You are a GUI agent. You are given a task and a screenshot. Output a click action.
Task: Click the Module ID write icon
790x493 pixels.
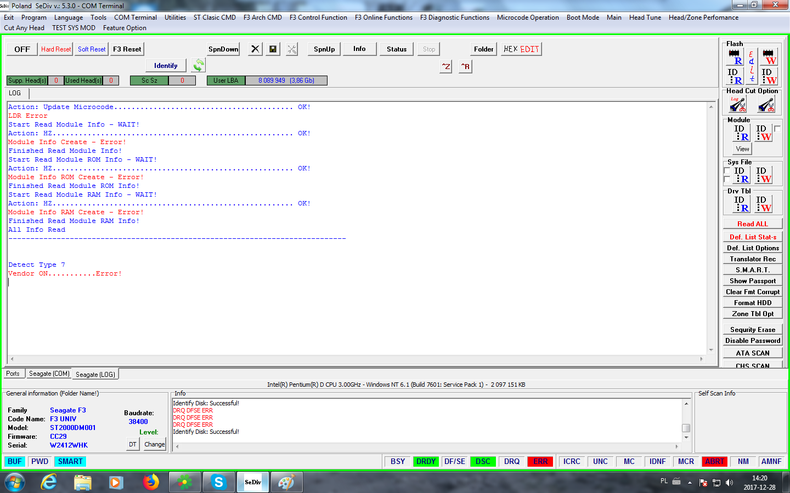click(x=764, y=133)
